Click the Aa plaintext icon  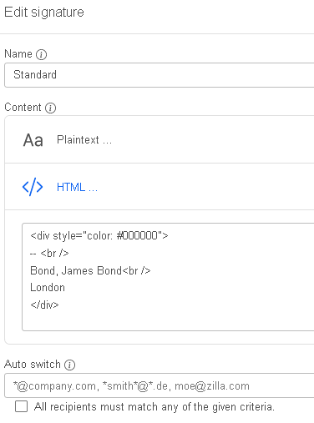pos(33,140)
